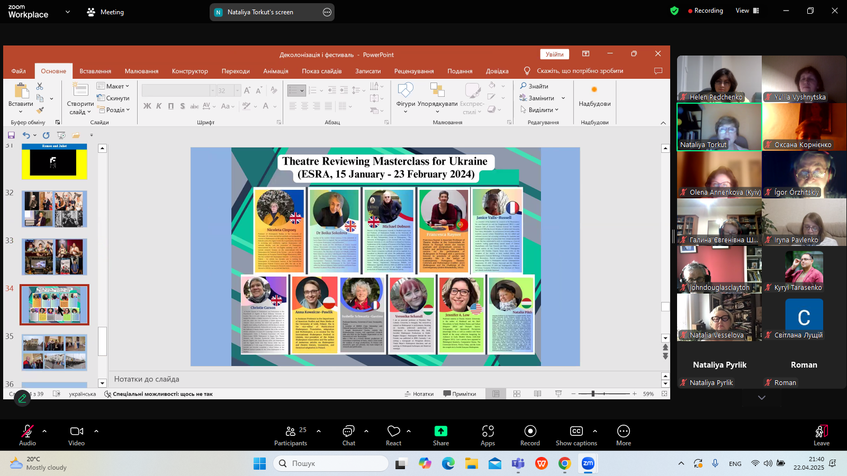847x476 pixels.
Task: Unmute microphone with Audio button
Action: point(28,435)
